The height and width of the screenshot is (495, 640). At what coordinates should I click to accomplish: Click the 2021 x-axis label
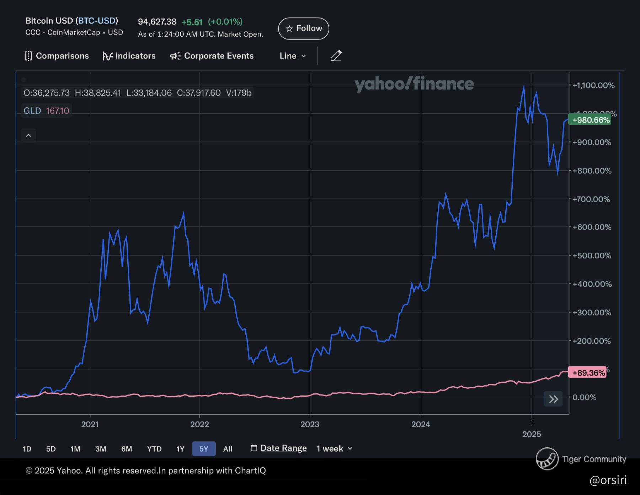pos(90,424)
